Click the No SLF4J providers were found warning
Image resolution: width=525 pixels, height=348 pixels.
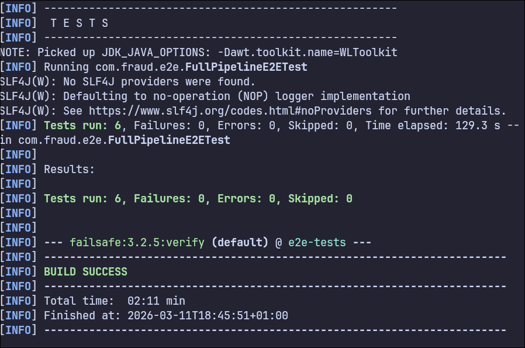pos(159,81)
